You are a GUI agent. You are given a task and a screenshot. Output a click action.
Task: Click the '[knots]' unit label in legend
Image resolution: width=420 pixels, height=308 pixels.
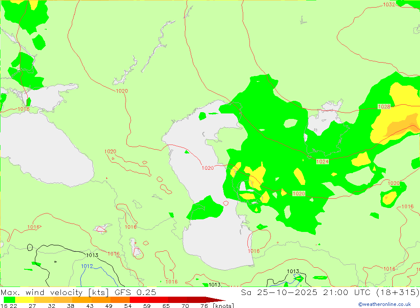click(x=223, y=305)
